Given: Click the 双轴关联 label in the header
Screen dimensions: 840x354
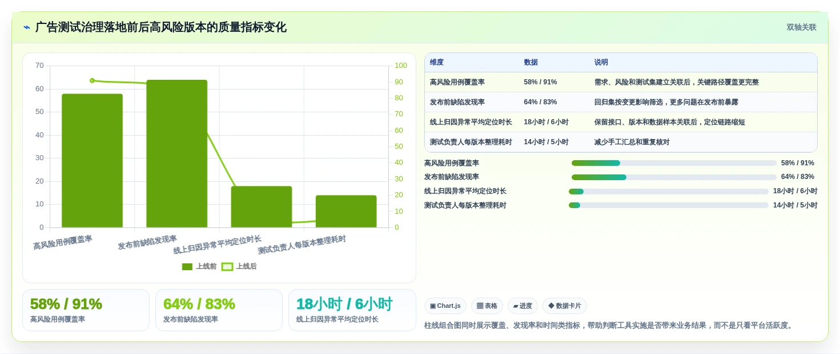Looking at the screenshot, I should pyautogui.click(x=801, y=27).
